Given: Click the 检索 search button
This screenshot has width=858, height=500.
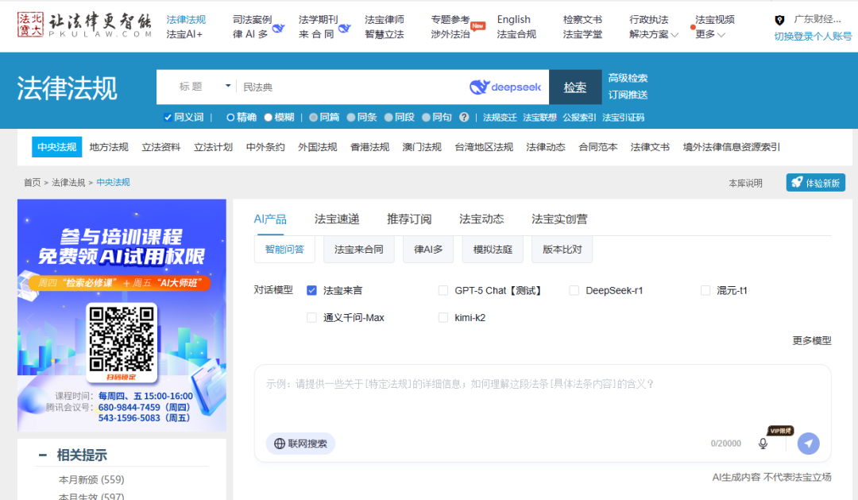Looking at the screenshot, I should 575,87.
